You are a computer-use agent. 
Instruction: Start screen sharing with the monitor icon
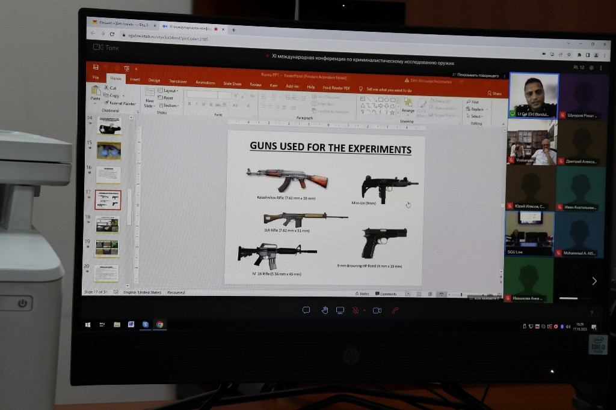tap(340, 310)
